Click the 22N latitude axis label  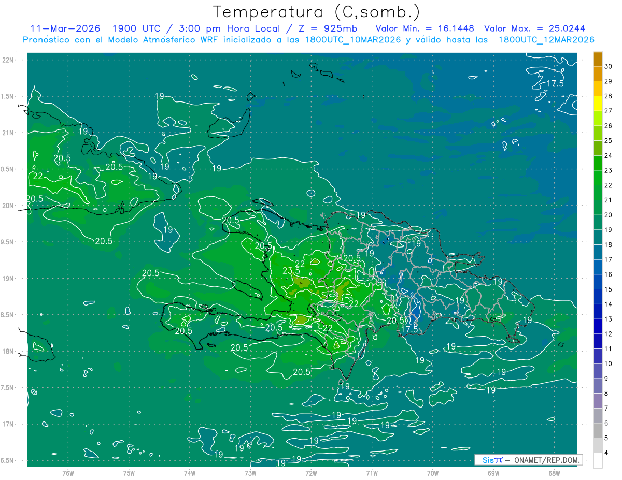pos(8,60)
